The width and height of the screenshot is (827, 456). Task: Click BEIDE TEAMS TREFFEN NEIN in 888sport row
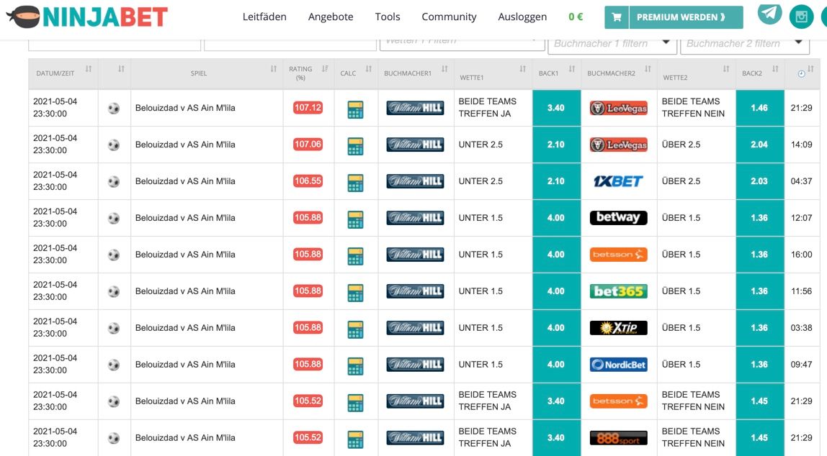tap(693, 437)
